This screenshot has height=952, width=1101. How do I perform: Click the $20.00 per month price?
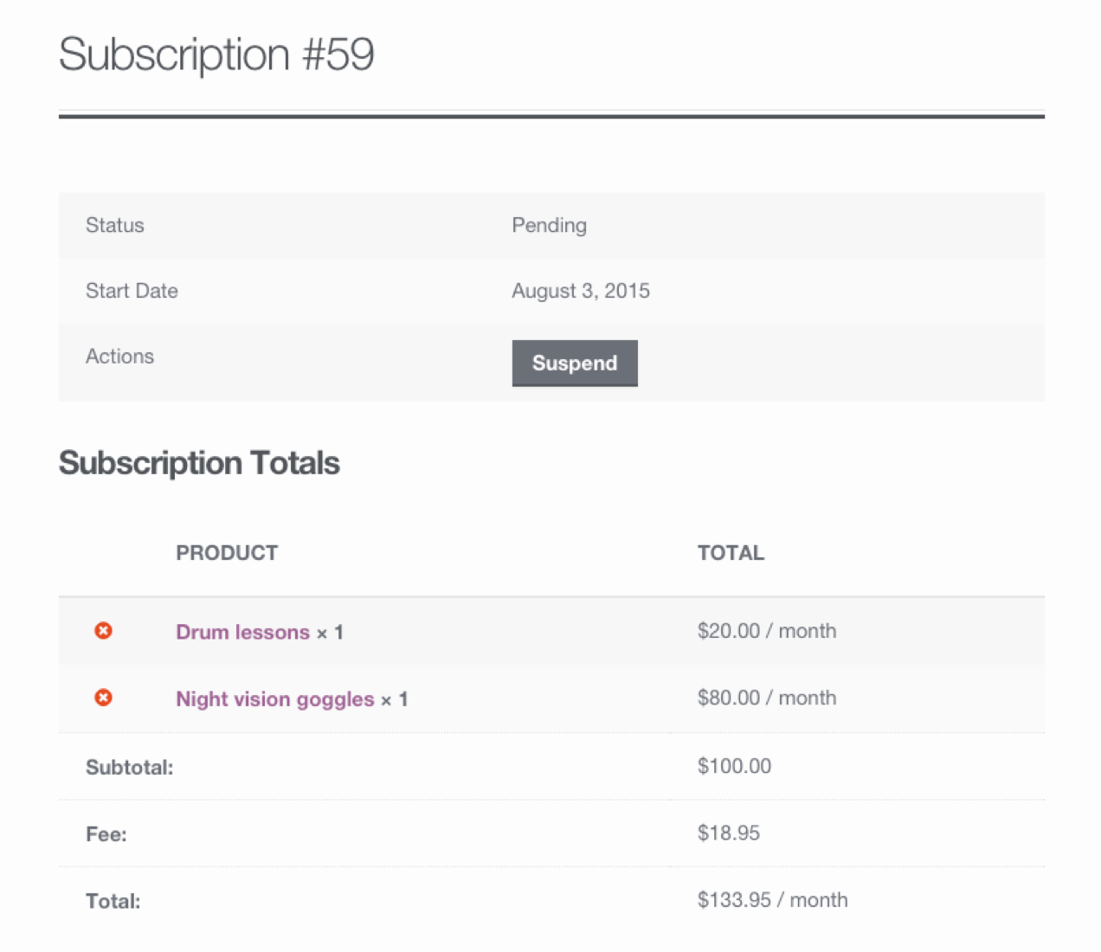click(x=767, y=631)
